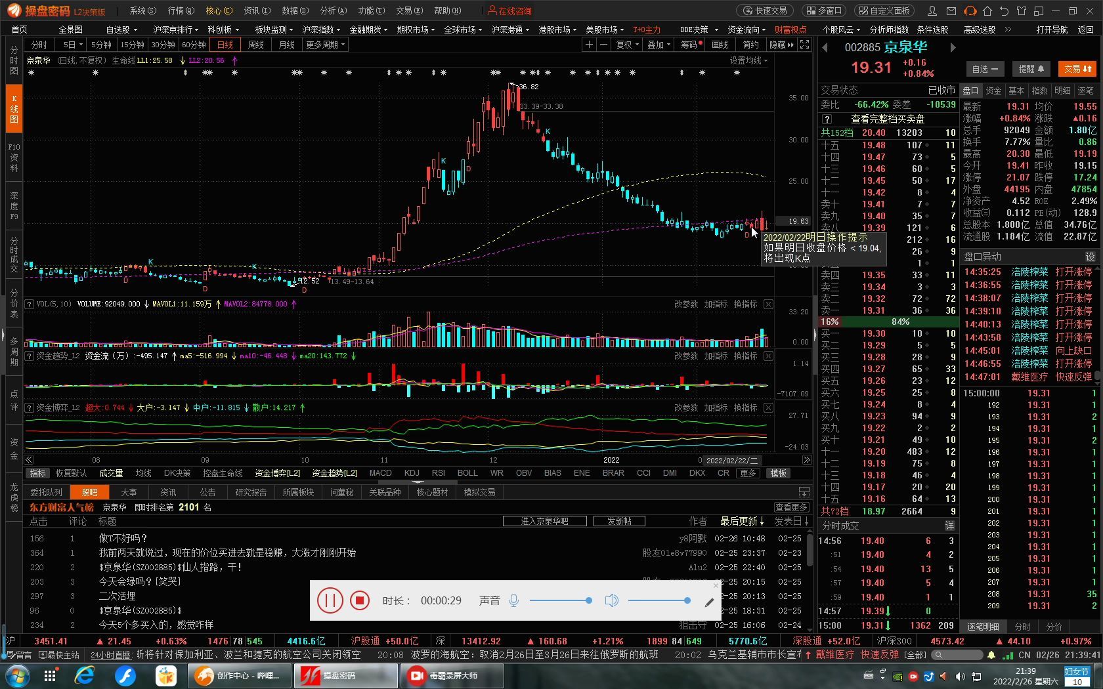The image size is (1103, 689).
Task: Expand 5日 period dropdown
Action: [72, 45]
